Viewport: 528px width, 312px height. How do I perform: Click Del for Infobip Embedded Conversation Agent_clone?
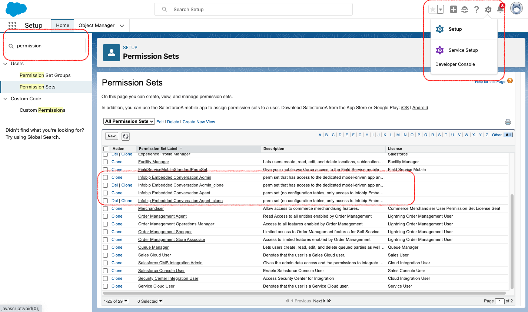114,201
